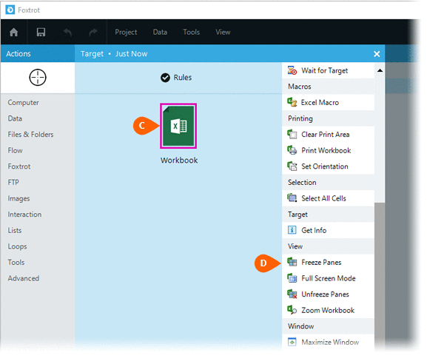The image size is (427, 364).
Task: Click the Save floppy disk icon
Action: click(x=41, y=33)
